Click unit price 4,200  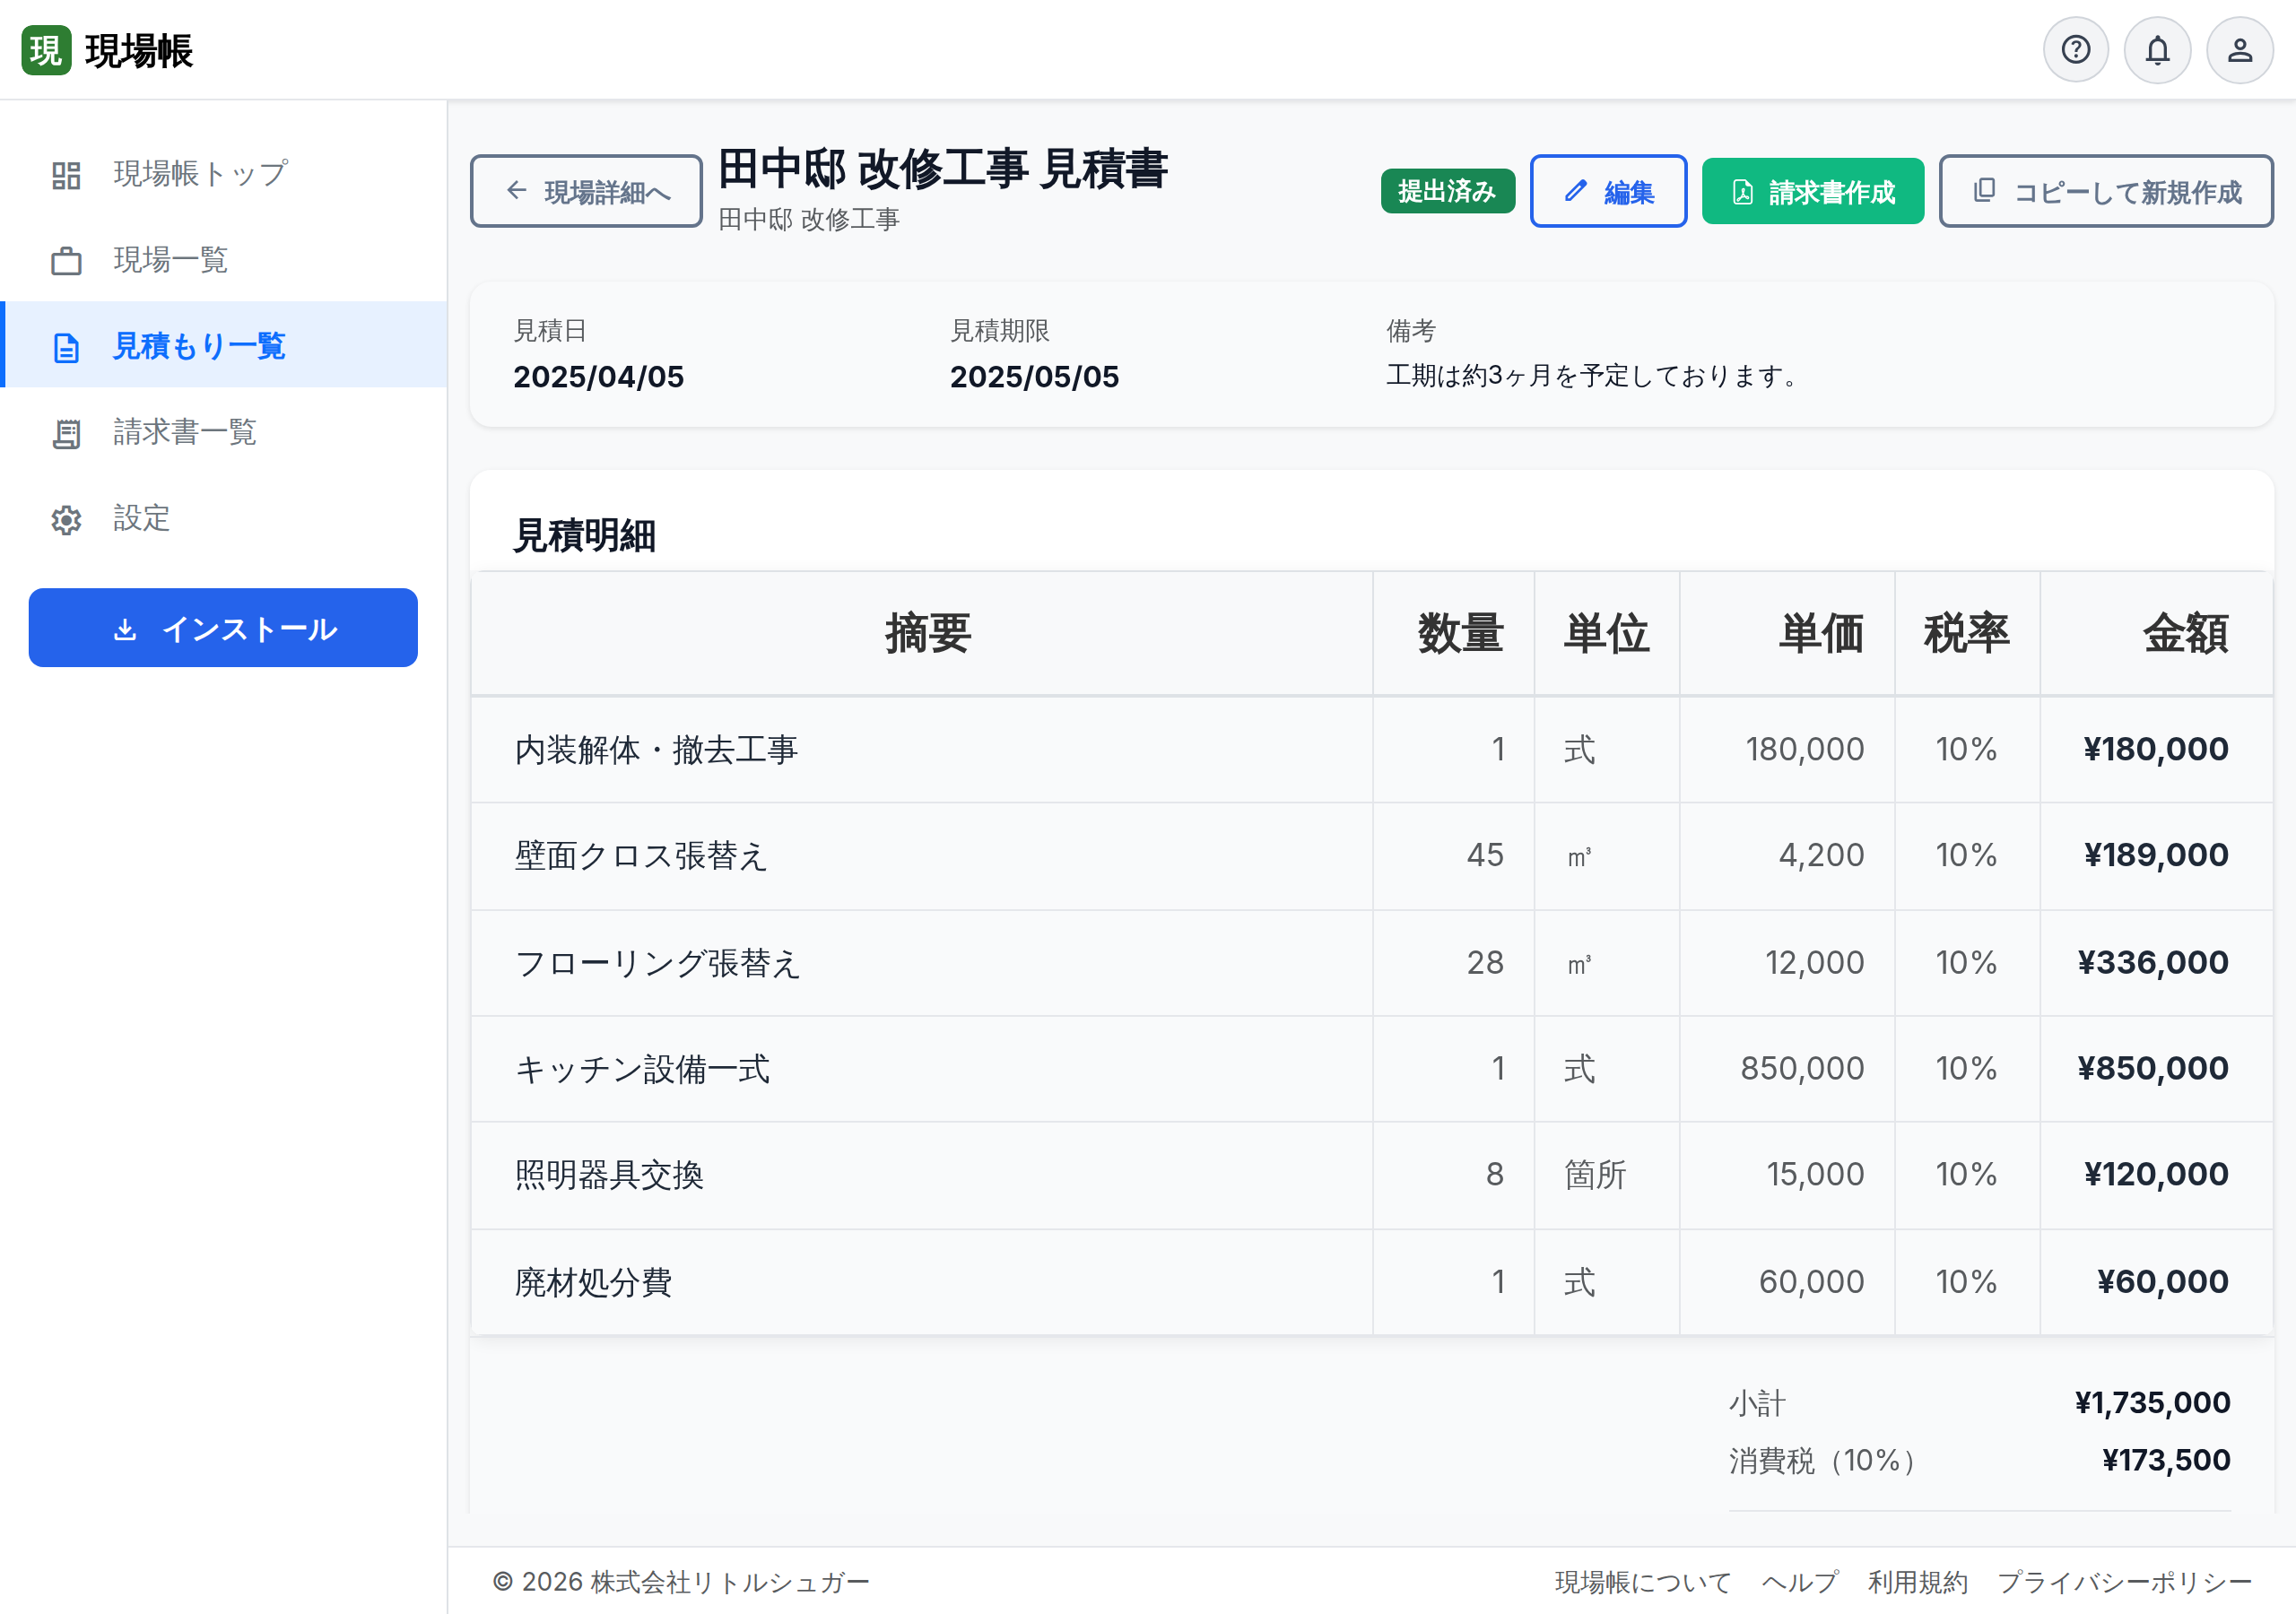1821,855
